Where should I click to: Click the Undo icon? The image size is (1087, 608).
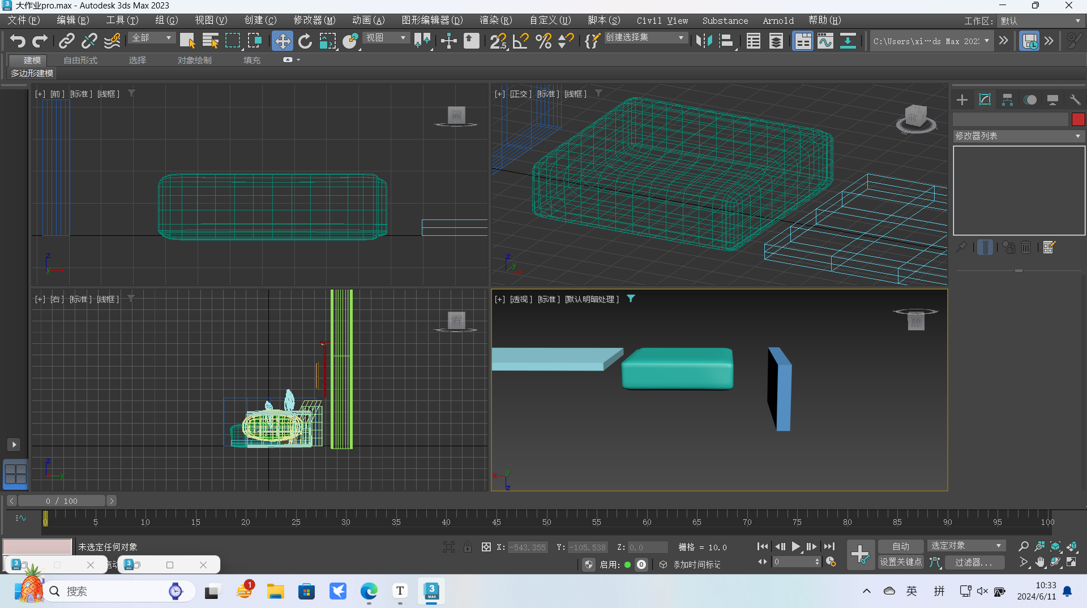pyautogui.click(x=16, y=41)
